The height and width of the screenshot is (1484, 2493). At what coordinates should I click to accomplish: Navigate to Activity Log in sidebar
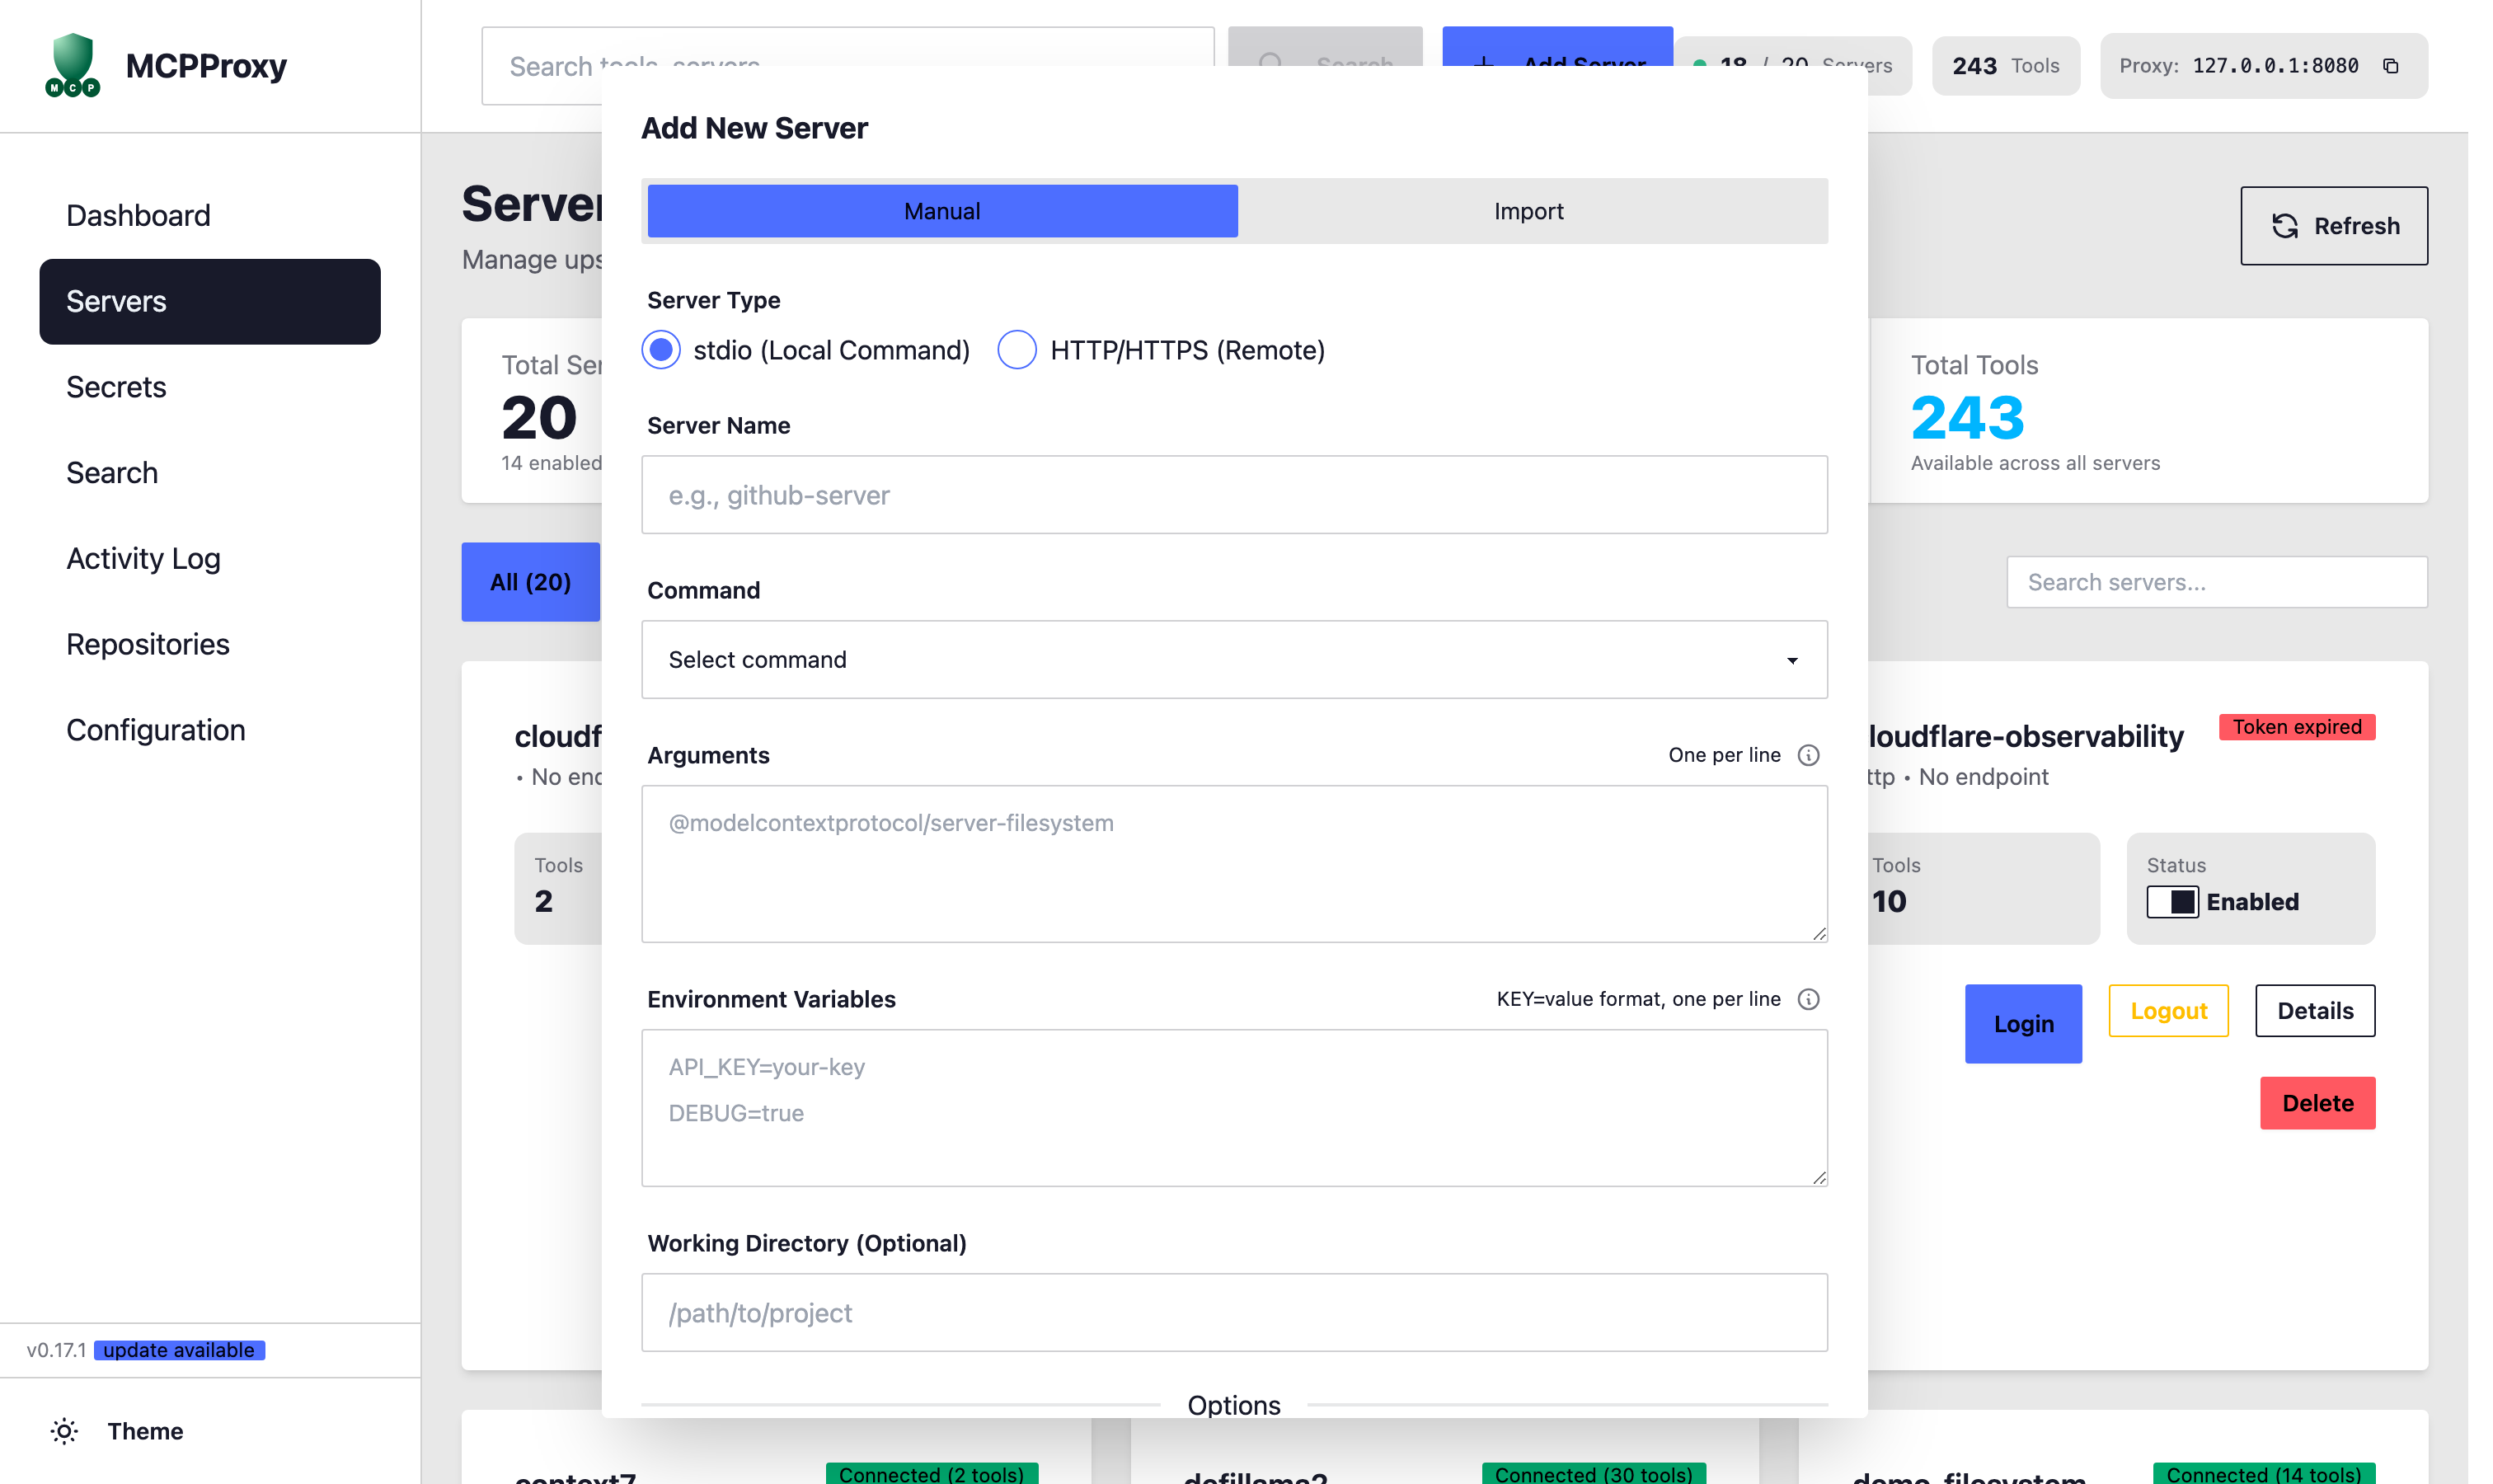click(143, 558)
